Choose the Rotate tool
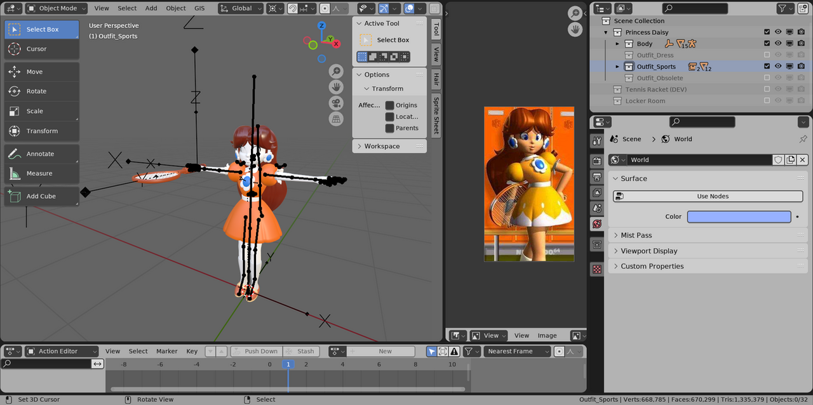 point(42,91)
